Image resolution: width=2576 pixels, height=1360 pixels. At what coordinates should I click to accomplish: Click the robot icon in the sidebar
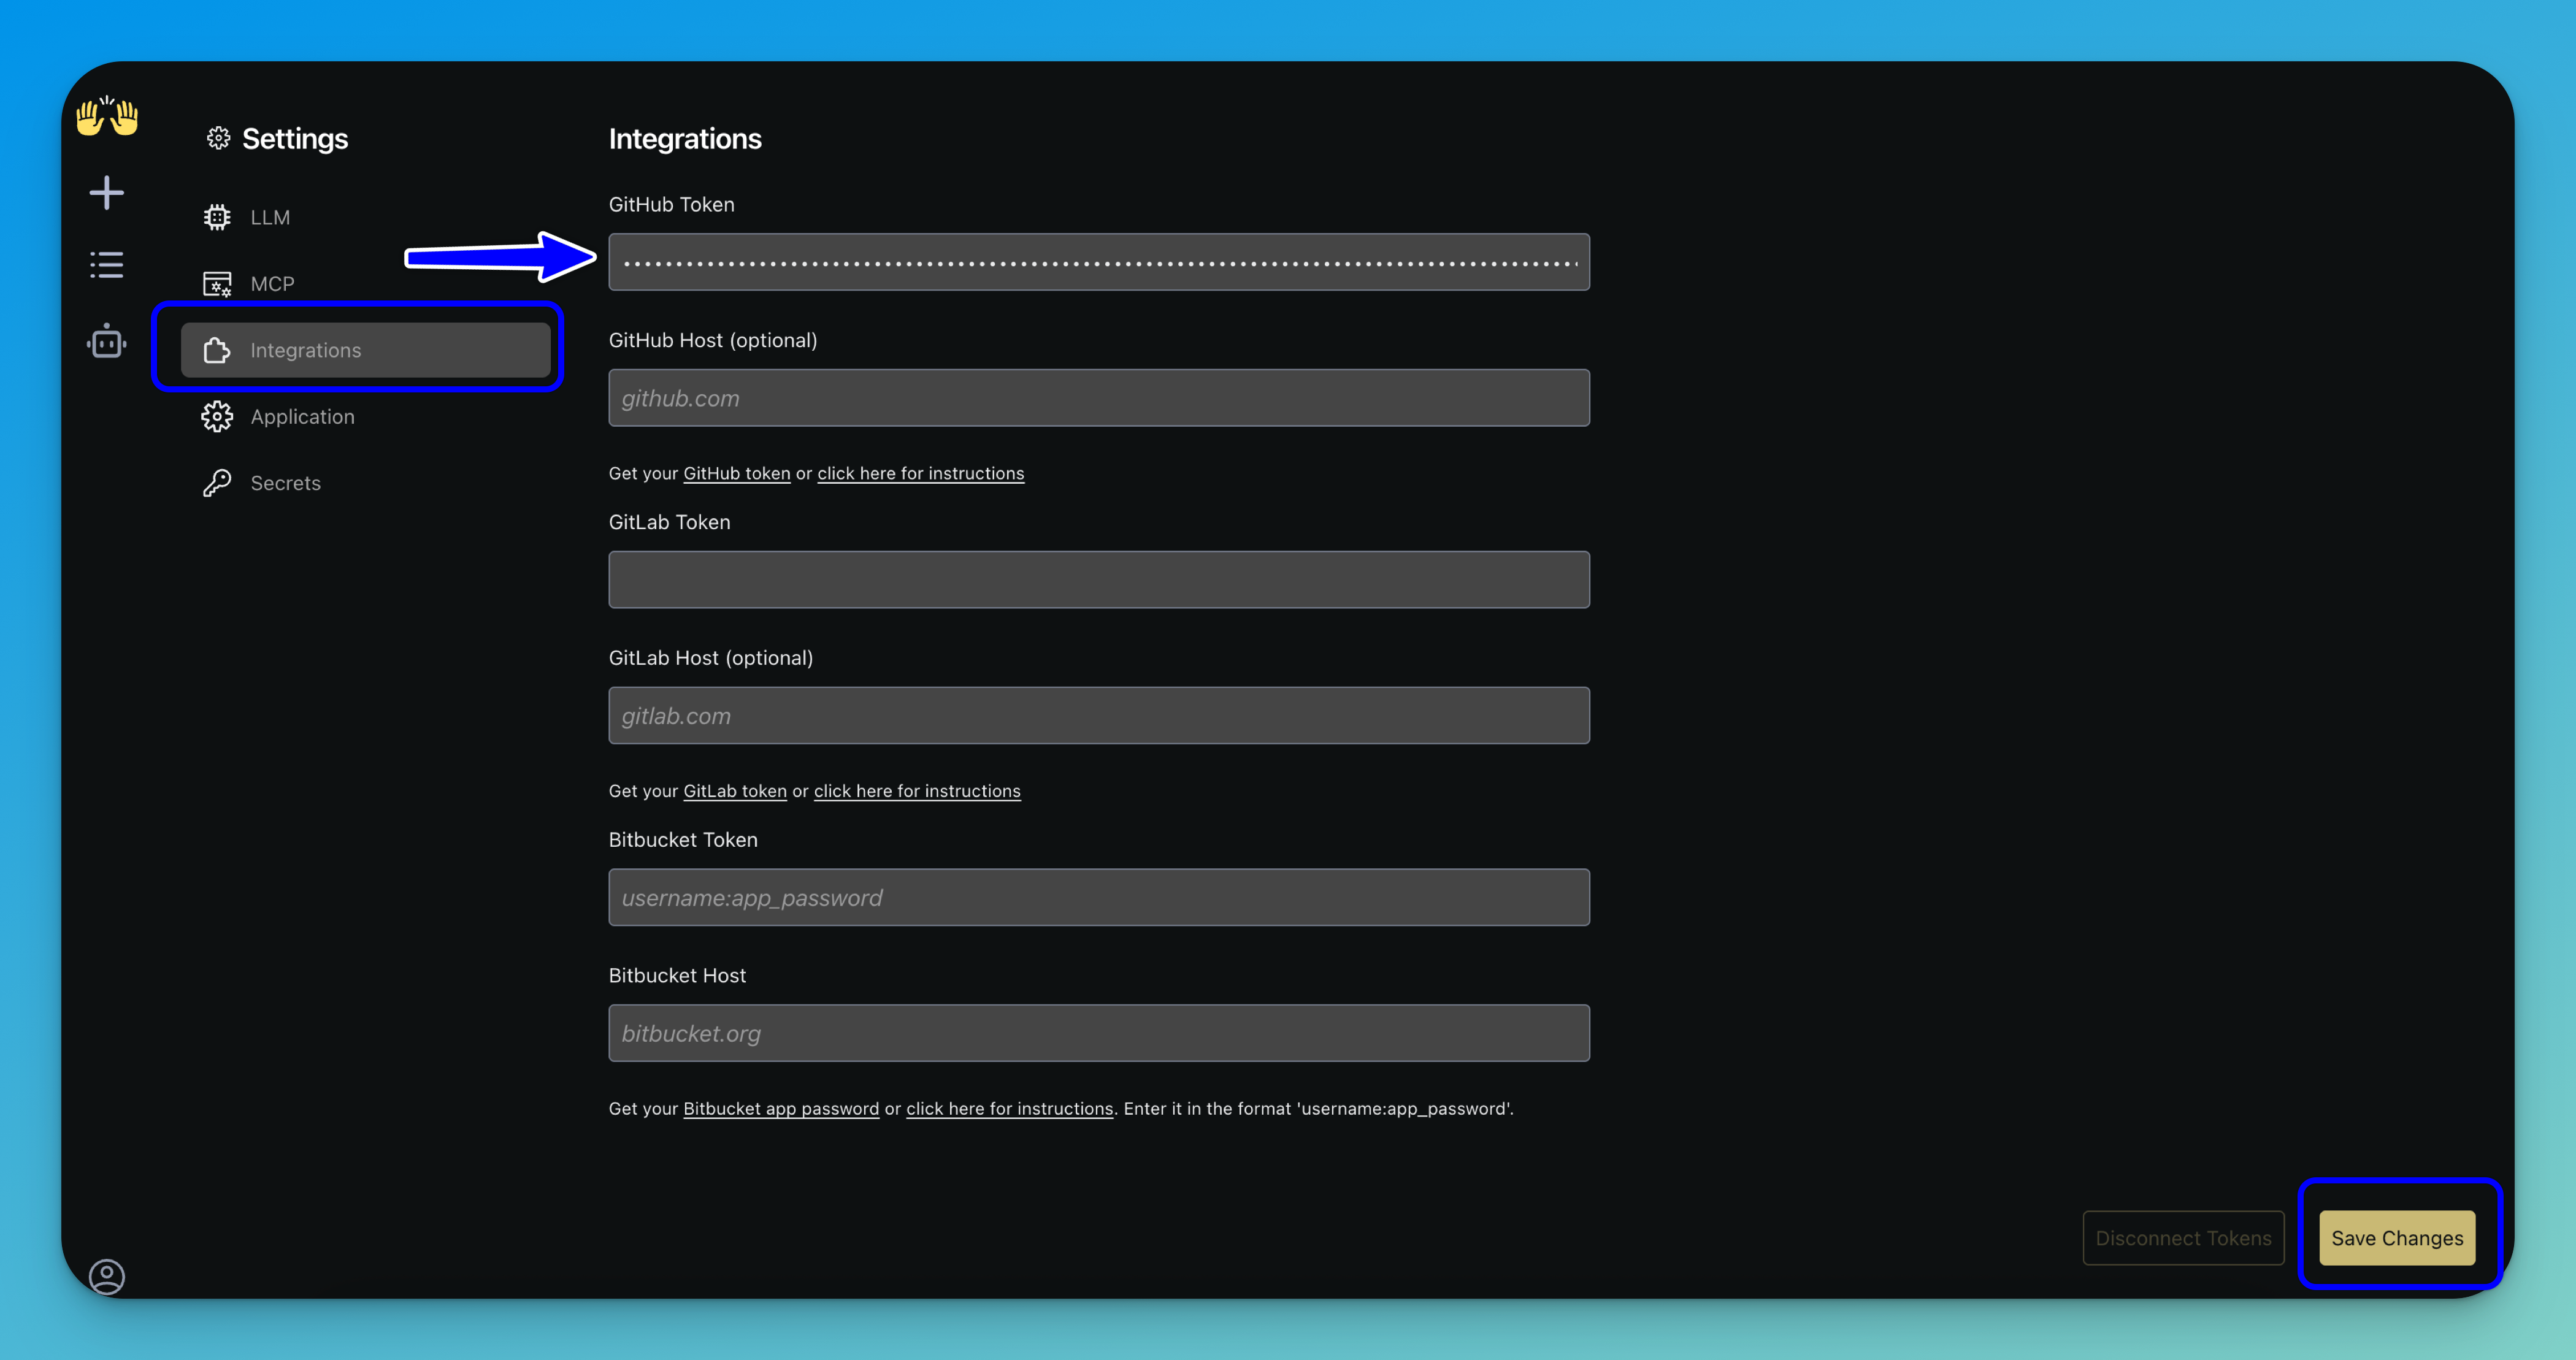[107, 342]
